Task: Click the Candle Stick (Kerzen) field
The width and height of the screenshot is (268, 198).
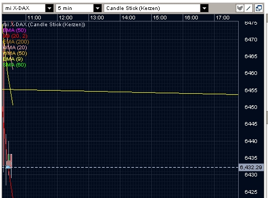Action: coord(152,8)
